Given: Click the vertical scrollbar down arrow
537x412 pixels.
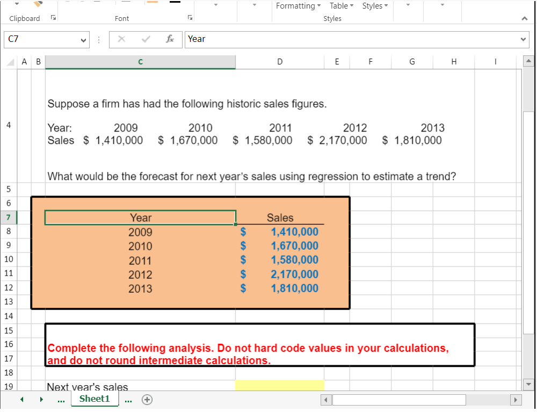Looking at the screenshot, I should point(528,384).
